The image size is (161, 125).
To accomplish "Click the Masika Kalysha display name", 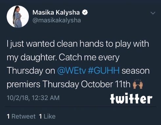I will coord(56,12).
